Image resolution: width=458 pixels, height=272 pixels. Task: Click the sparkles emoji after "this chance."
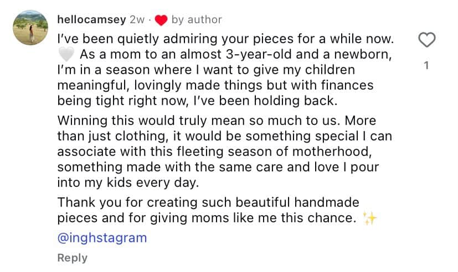369,219
